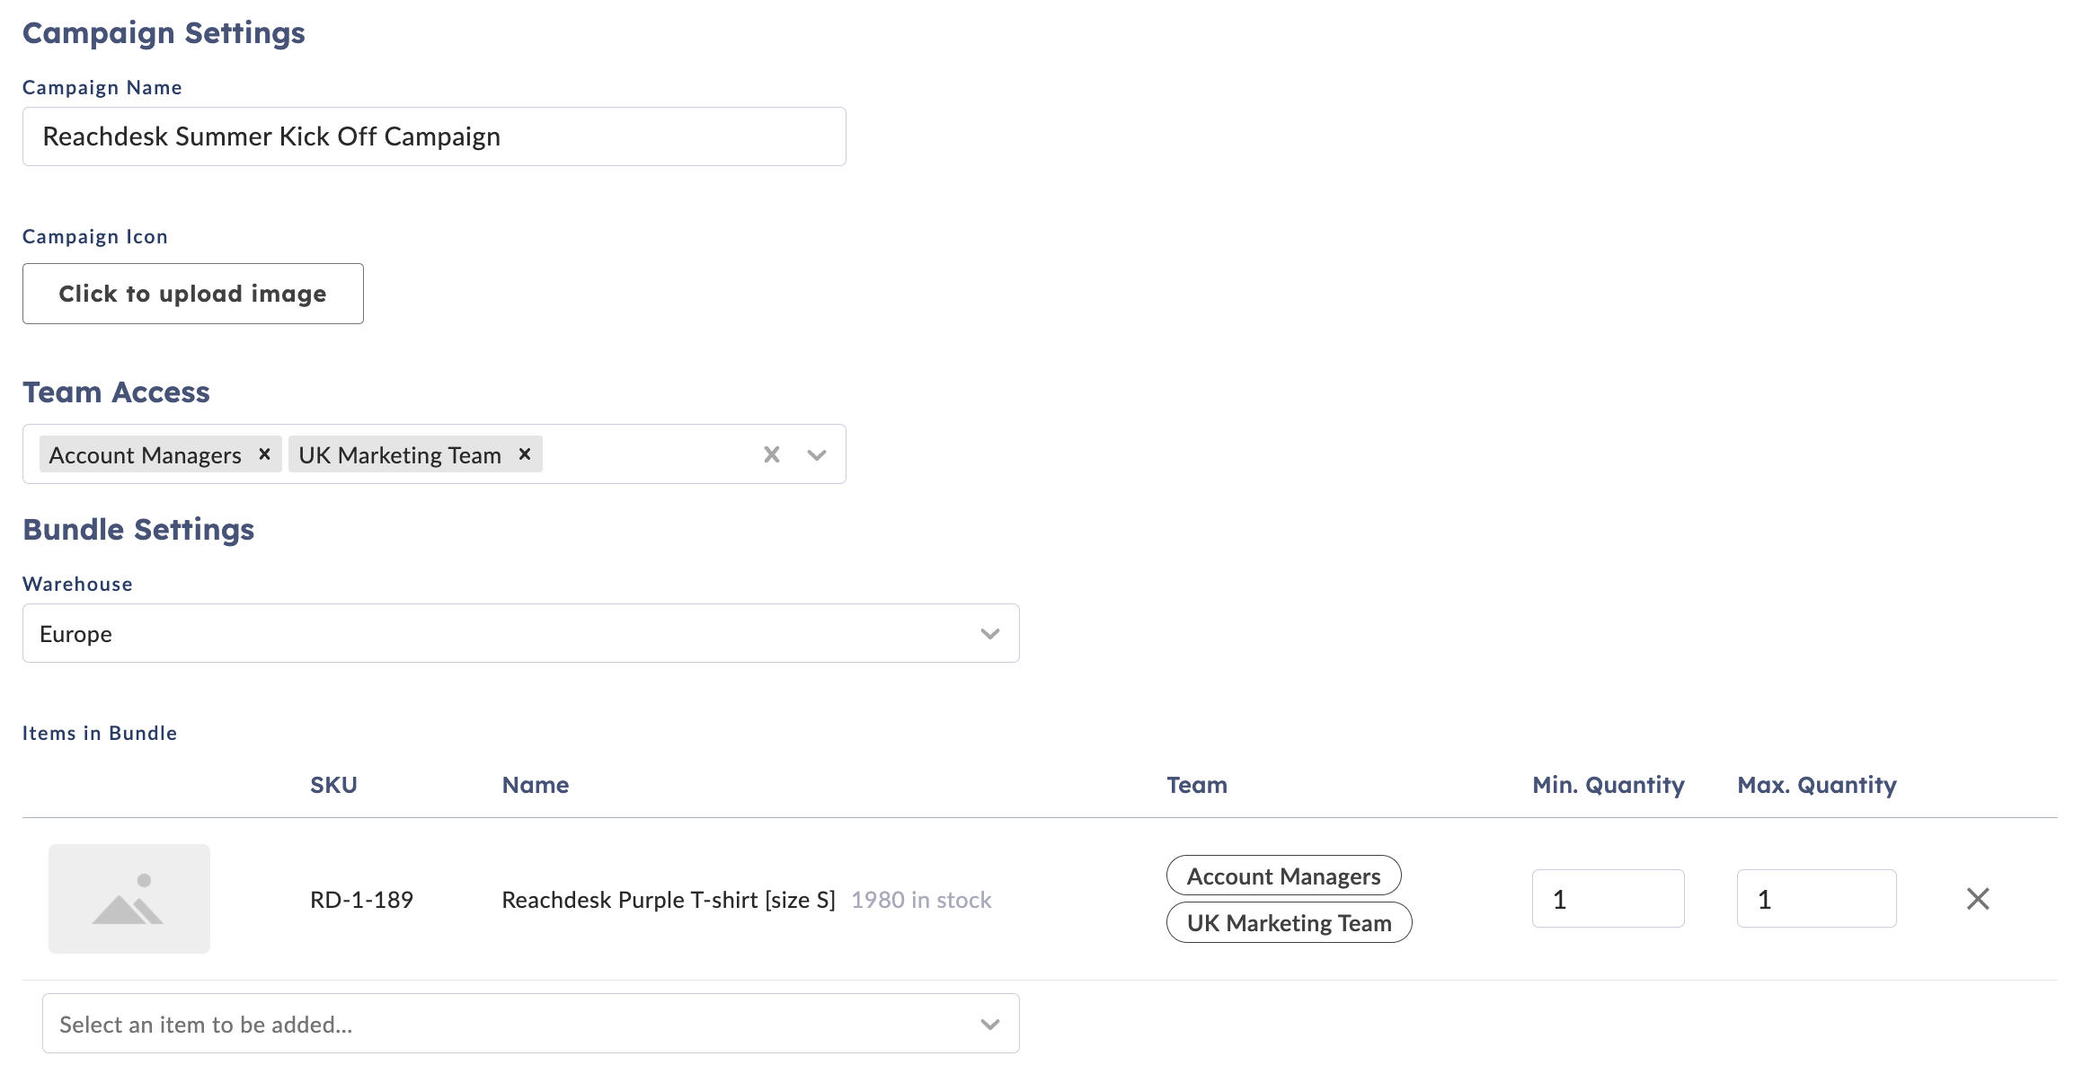Click the Name column header

pos(536,785)
